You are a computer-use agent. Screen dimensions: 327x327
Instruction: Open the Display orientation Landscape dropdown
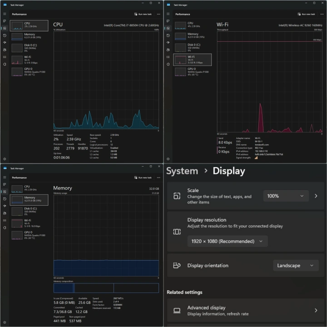point(296,265)
